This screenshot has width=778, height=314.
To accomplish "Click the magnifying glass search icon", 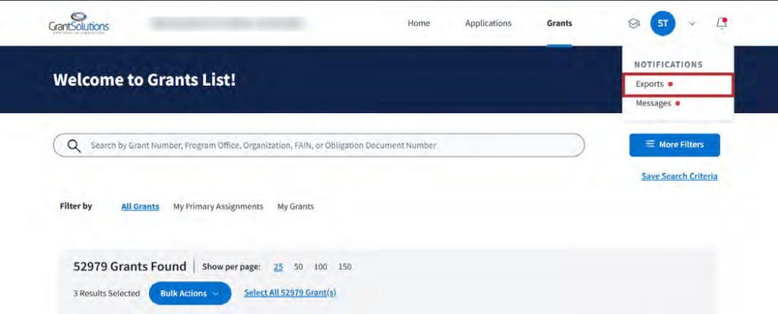I will click(x=74, y=146).
